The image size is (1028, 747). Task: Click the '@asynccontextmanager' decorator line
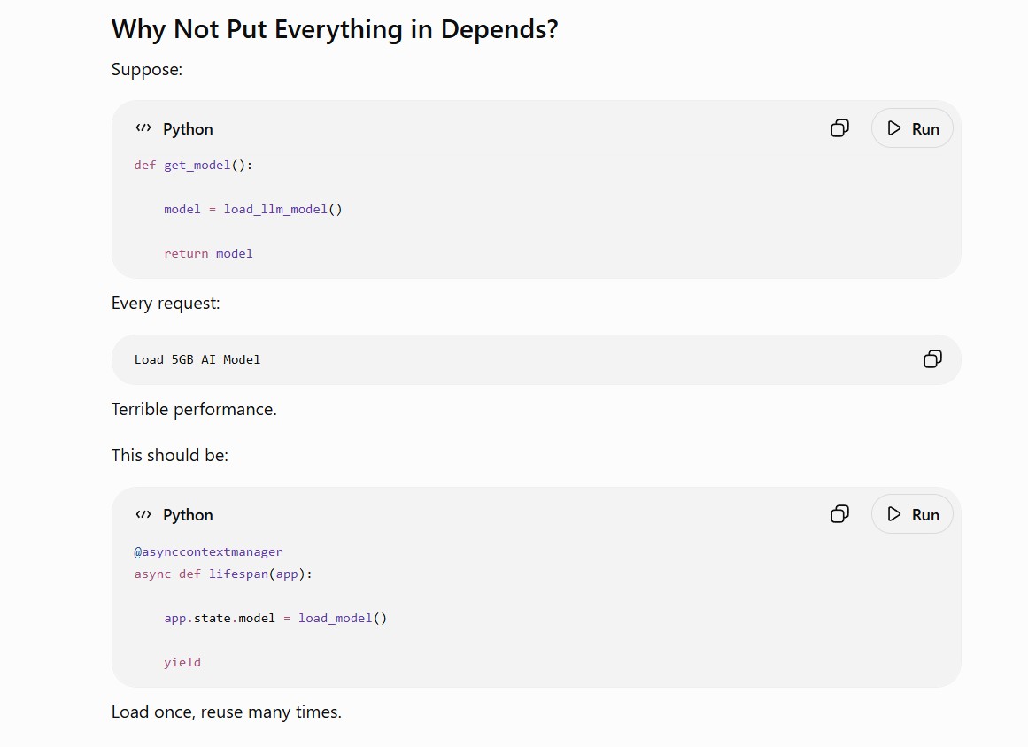click(208, 551)
